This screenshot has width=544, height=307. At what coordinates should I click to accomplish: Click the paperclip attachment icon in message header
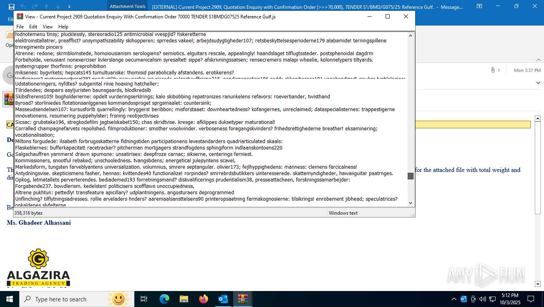[x=493, y=70]
